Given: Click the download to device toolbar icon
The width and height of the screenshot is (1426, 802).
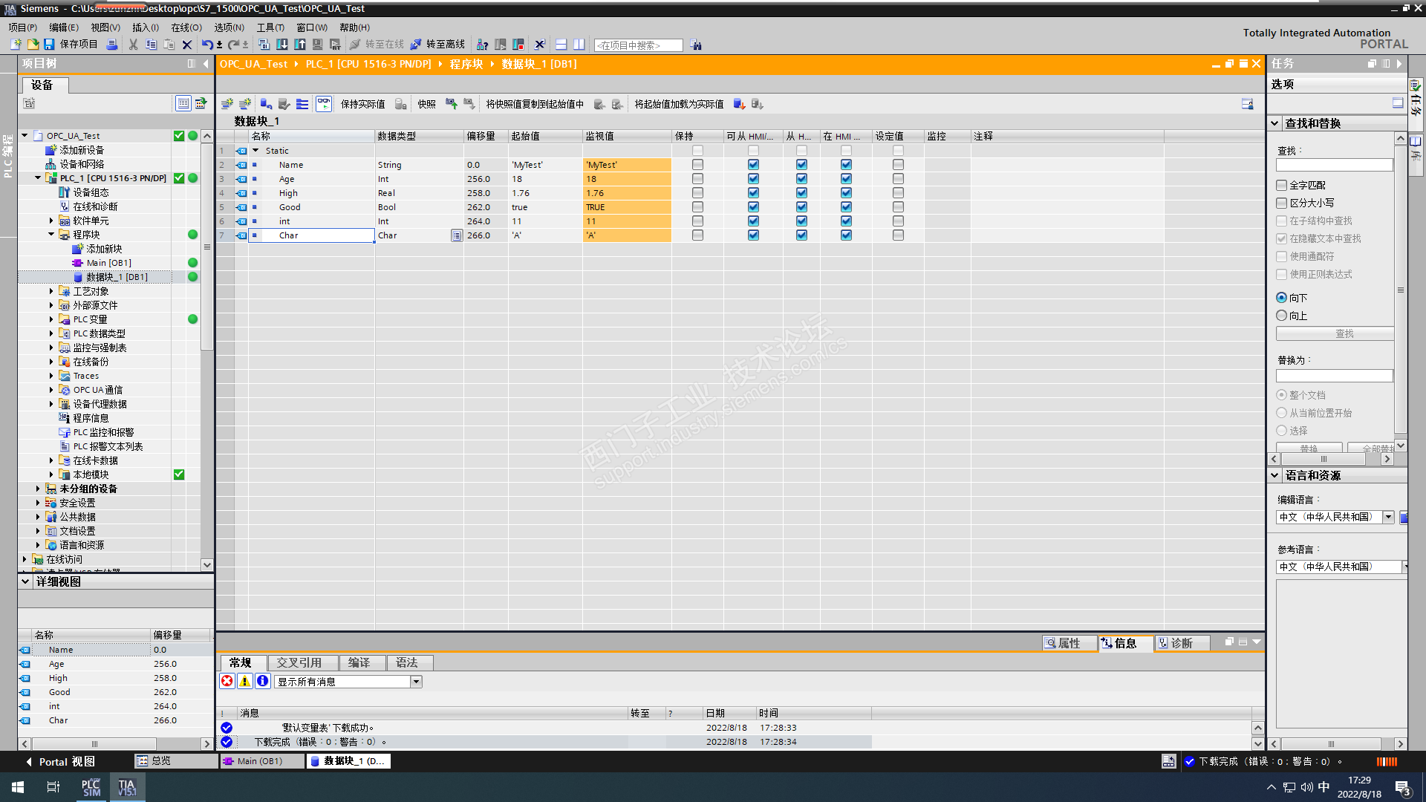Looking at the screenshot, I should (282, 45).
